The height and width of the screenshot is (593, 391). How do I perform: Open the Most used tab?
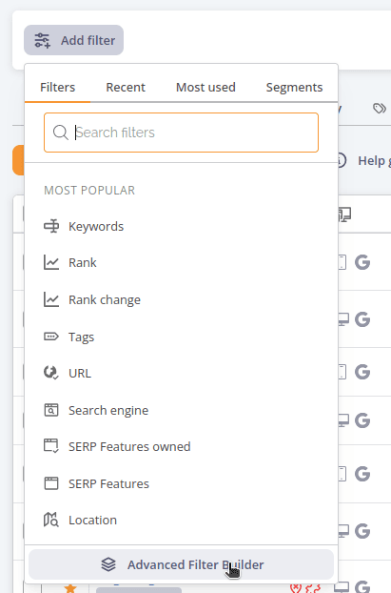click(205, 88)
